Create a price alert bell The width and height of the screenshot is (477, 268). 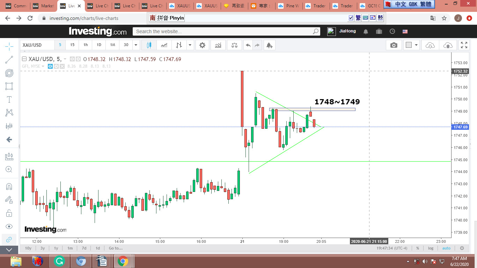[x=269, y=45]
